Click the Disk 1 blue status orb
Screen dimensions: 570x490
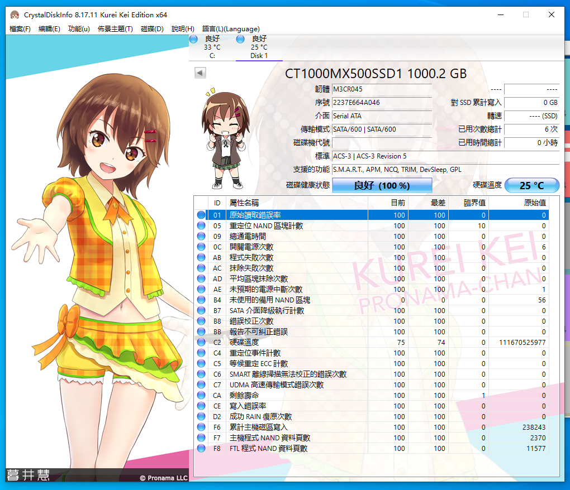click(x=240, y=39)
